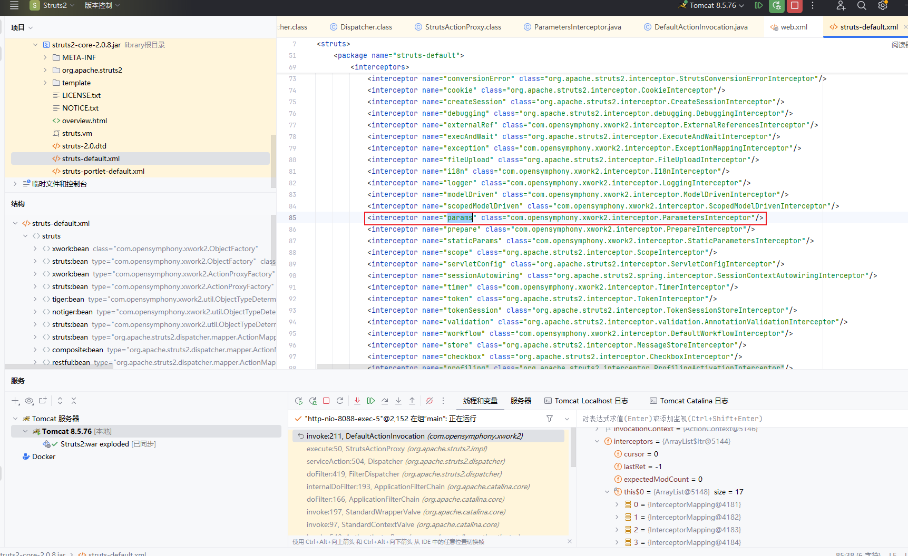Stop the running Tomcat server in the title bar
Screen dimensions: 908x556
(795, 6)
